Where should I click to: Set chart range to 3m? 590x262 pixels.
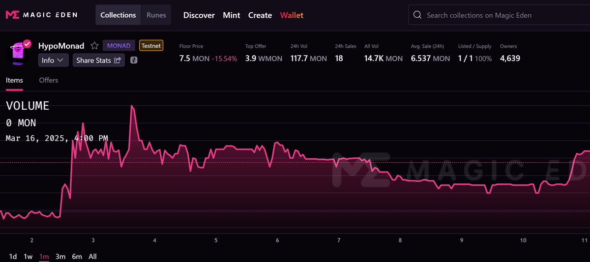pyautogui.click(x=60, y=256)
